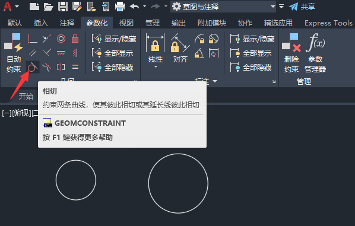Switch to the 输出 ribbon tab
The height and width of the screenshot is (226, 355).
point(179,23)
